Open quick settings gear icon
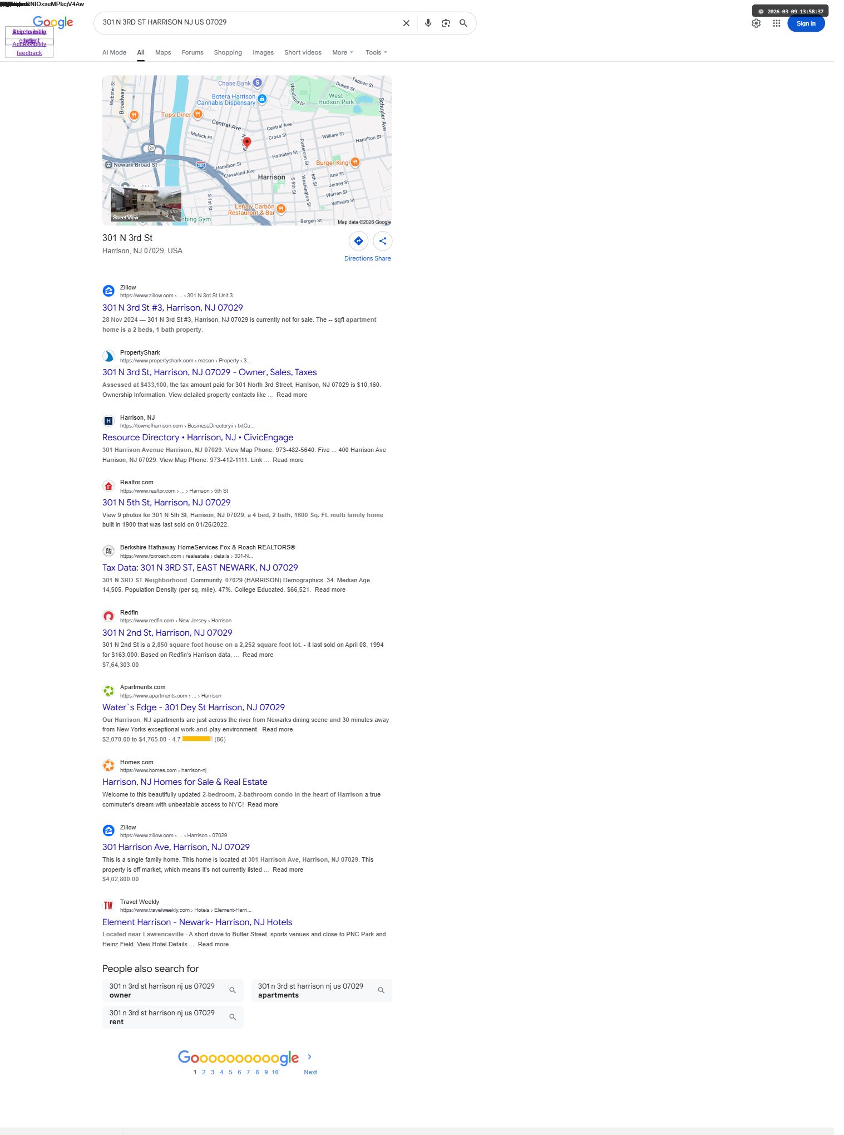This screenshot has height=1135, width=844. 756,23
